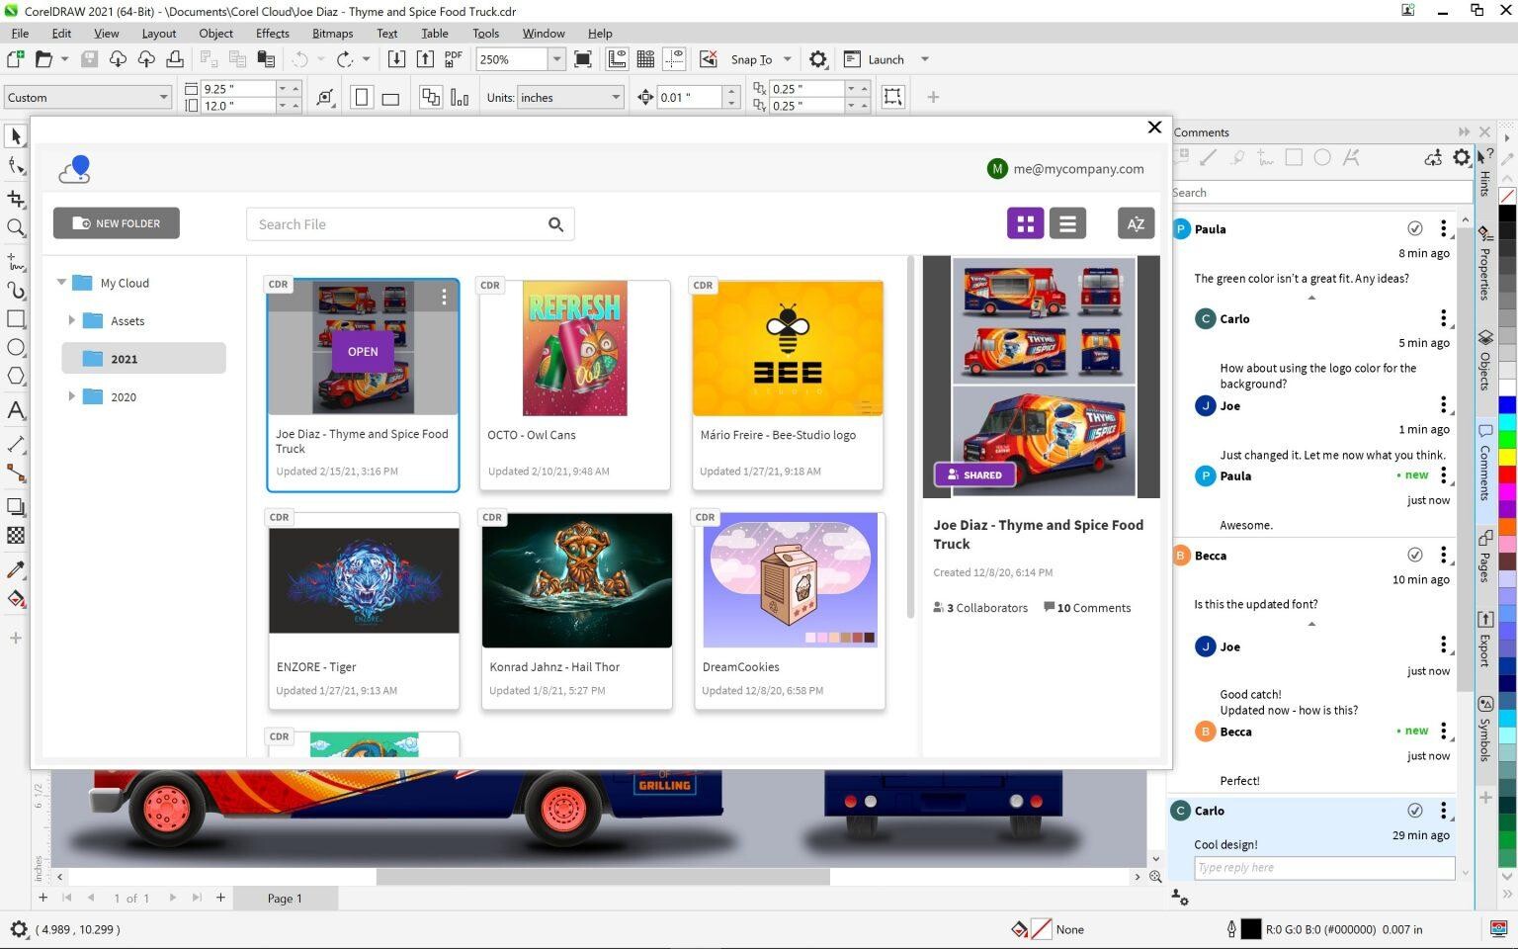
Task: Open the Comments settings gear
Action: (1462, 157)
